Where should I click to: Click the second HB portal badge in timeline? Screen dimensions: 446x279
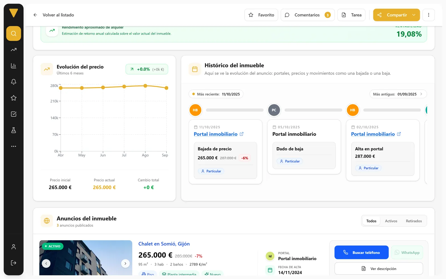[x=353, y=110]
